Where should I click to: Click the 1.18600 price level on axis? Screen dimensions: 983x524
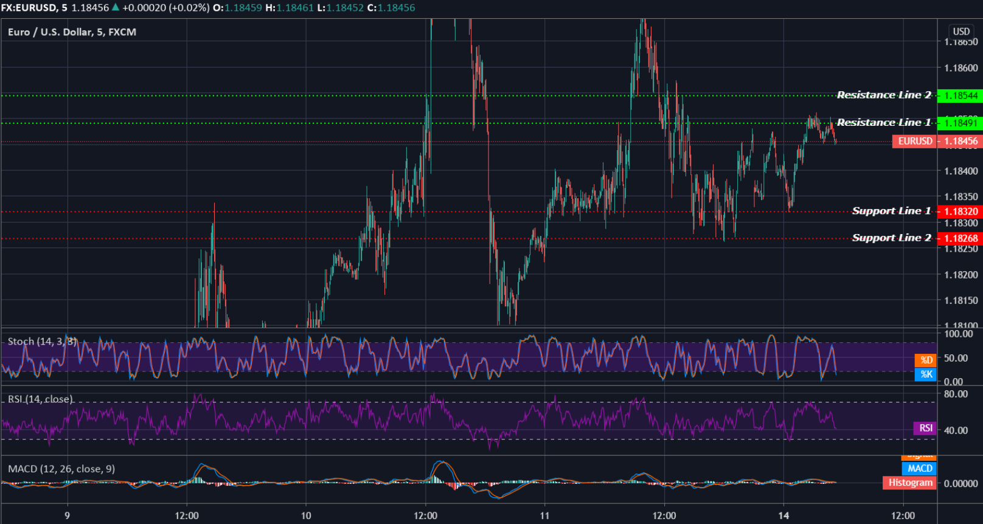tap(961, 68)
